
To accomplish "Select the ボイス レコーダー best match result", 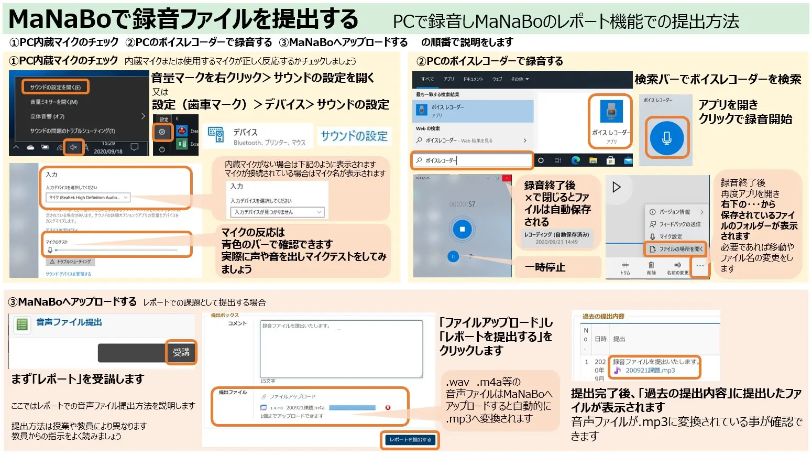I will point(474,111).
